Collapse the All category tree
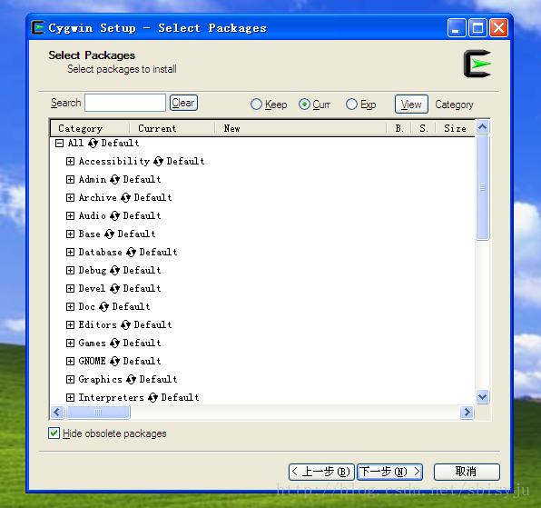Image resolution: width=541 pixels, height=508 pixels. (59, 143)
